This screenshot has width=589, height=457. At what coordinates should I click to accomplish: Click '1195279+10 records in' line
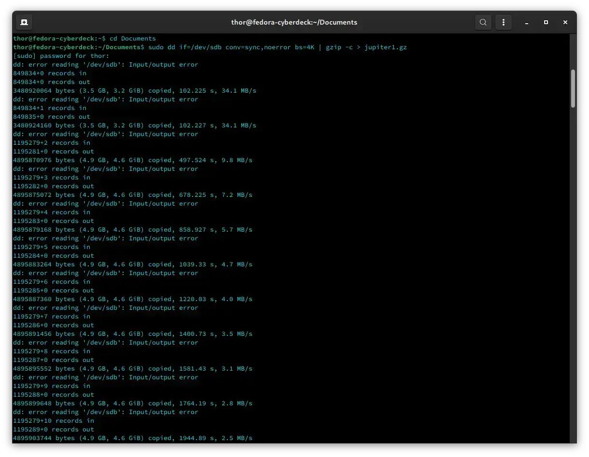54,420
